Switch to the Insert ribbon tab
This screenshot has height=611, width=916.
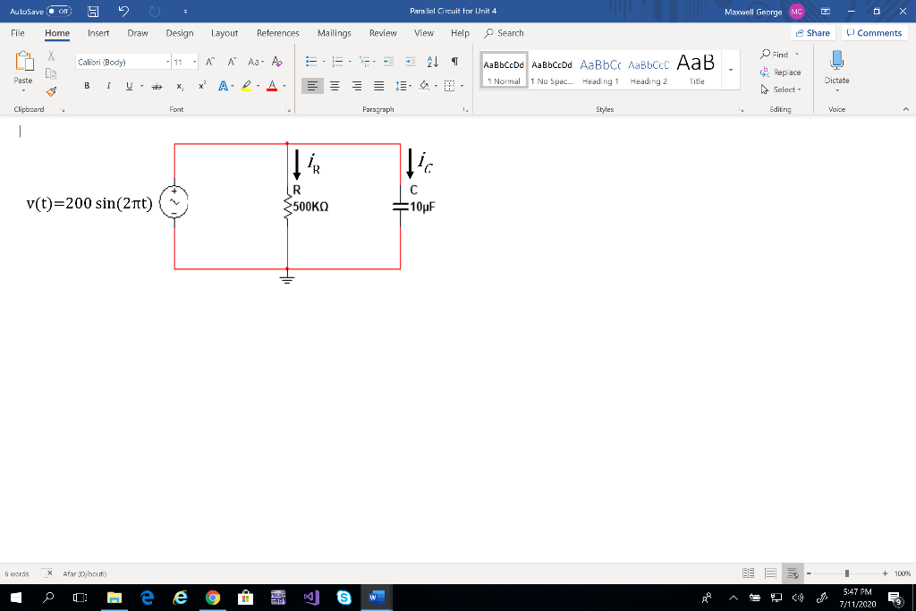98,33
